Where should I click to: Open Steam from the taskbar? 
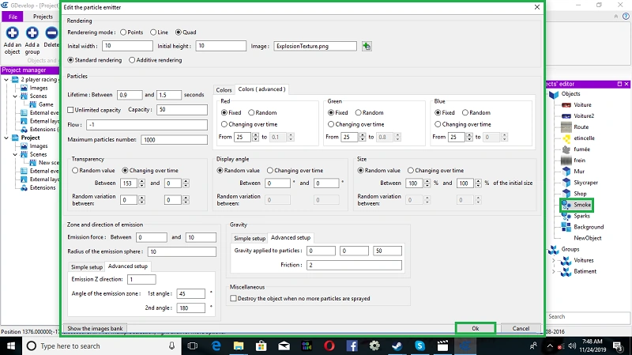397,346
